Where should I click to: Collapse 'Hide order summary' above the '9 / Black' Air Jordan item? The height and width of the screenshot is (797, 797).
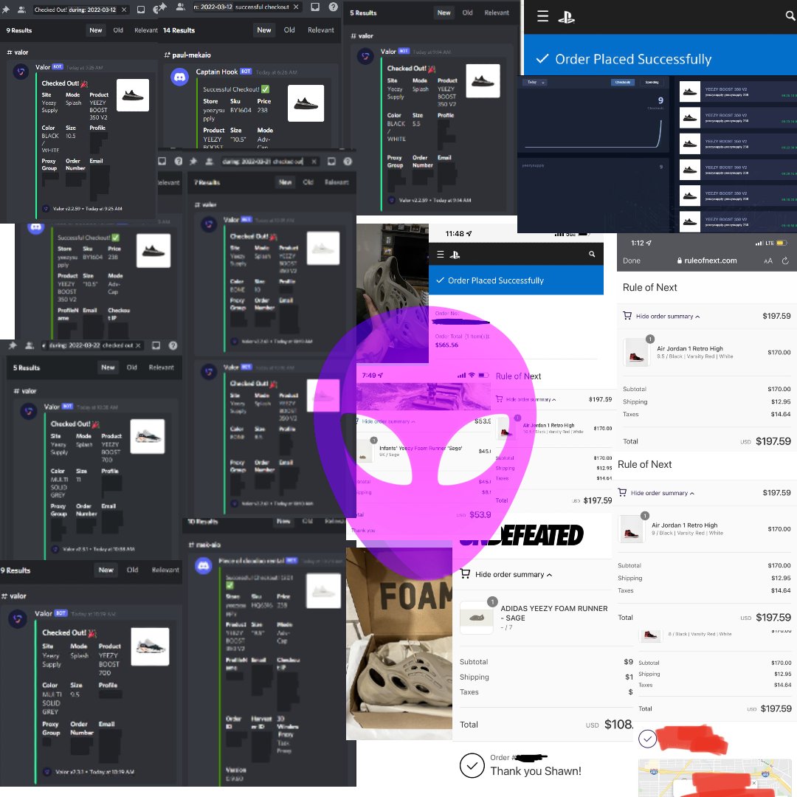coord(662,493)
